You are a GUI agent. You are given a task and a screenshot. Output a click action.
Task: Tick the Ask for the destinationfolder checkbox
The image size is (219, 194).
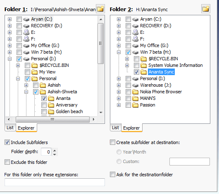112,175
